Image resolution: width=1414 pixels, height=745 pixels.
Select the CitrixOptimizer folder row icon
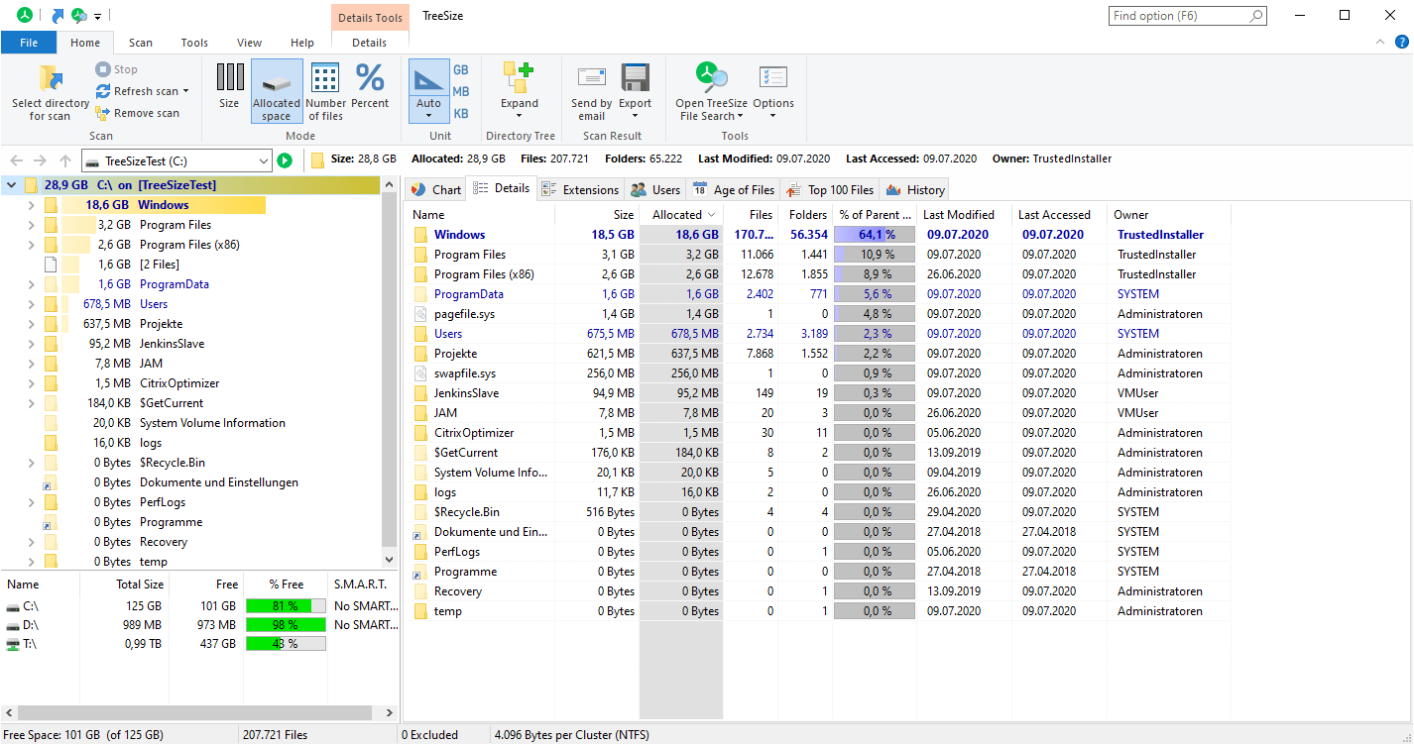coord(420,433)
